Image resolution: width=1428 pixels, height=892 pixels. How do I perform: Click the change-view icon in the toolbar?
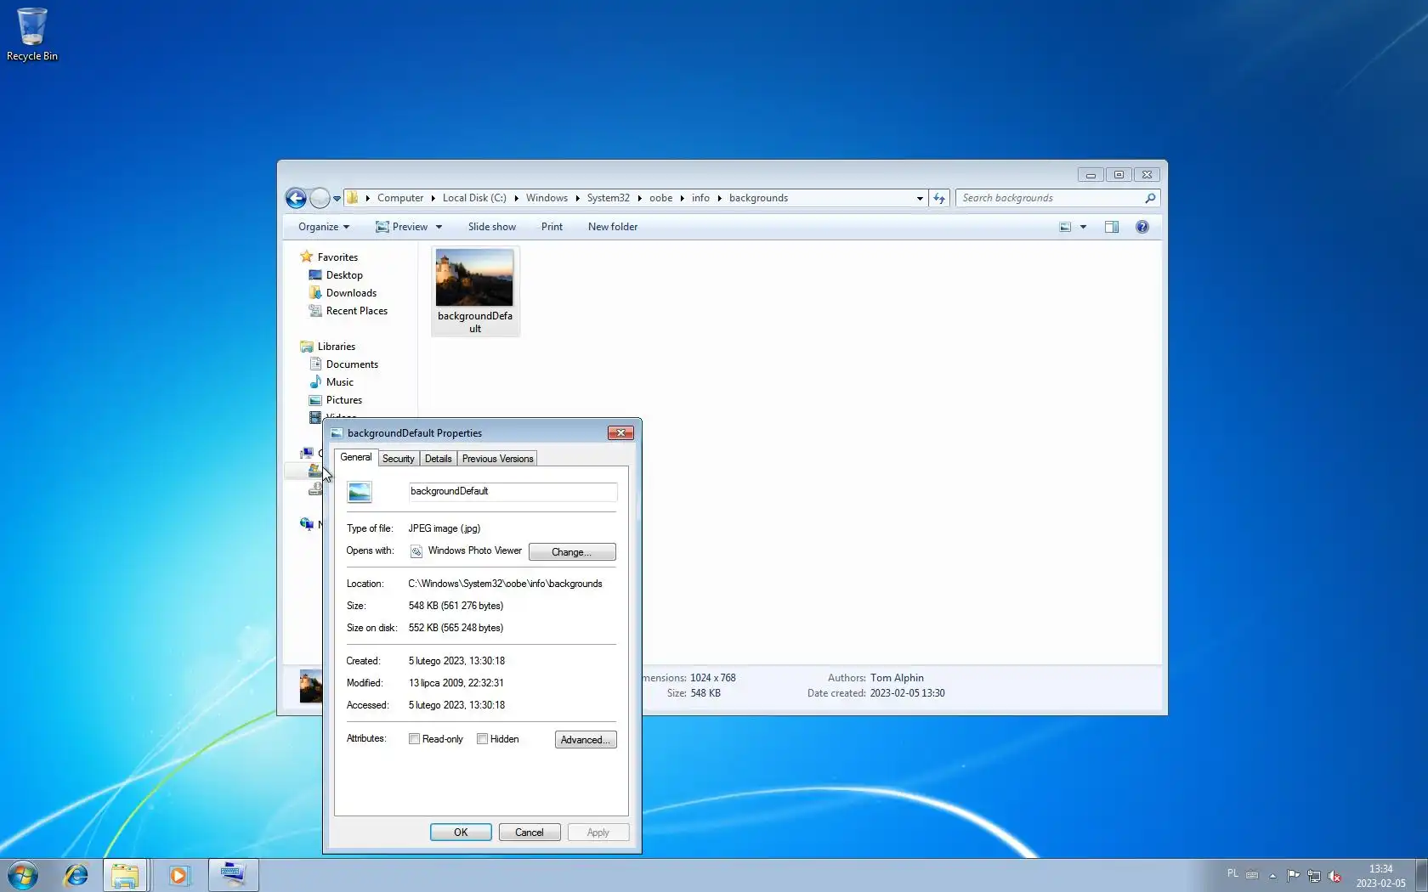pyautogui.click(x=1065, y=227)
